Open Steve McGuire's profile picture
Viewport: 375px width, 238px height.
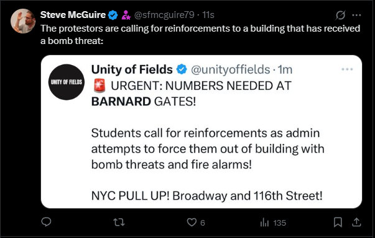tap(23, 21)
